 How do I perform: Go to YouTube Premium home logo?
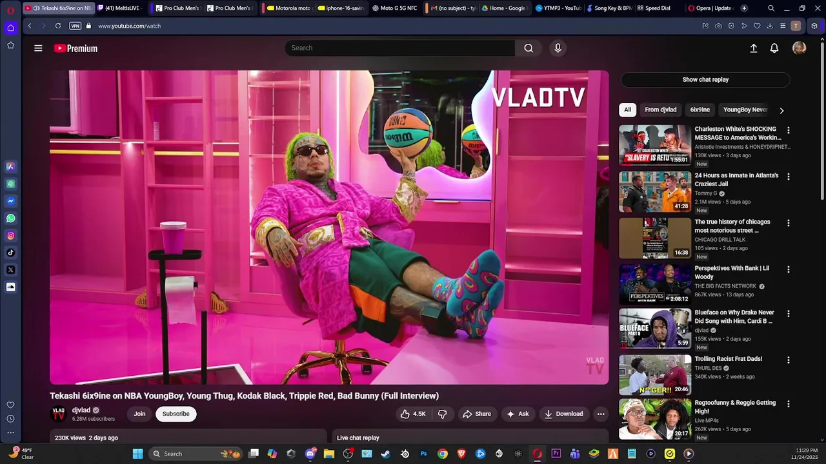pos(76,48)
